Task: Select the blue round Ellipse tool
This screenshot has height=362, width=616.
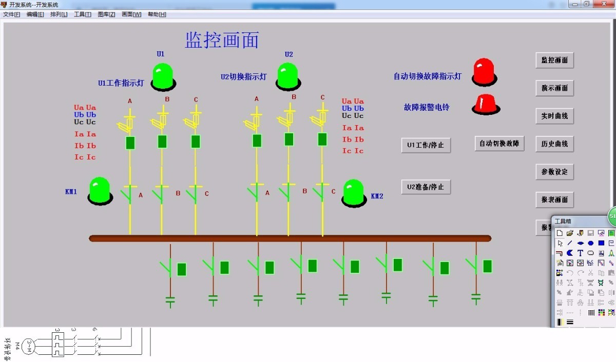Action: pyautogui.click(x=591, y=243)
